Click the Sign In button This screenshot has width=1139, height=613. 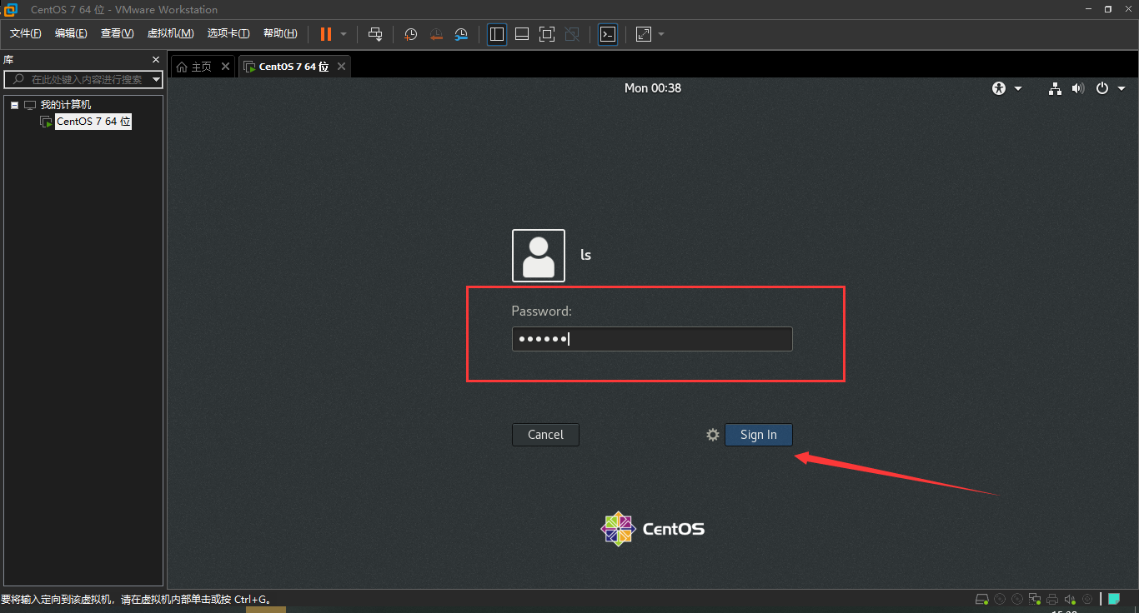coord(759,435)
